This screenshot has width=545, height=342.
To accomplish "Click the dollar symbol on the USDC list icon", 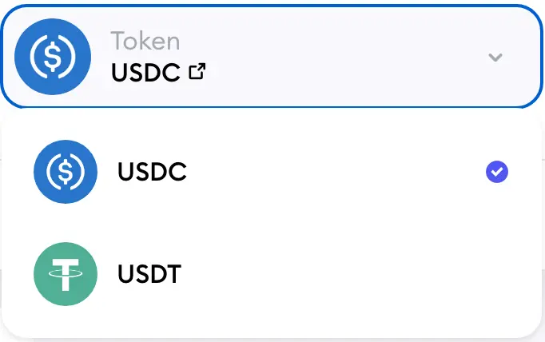I will click(x=66, y=172).
